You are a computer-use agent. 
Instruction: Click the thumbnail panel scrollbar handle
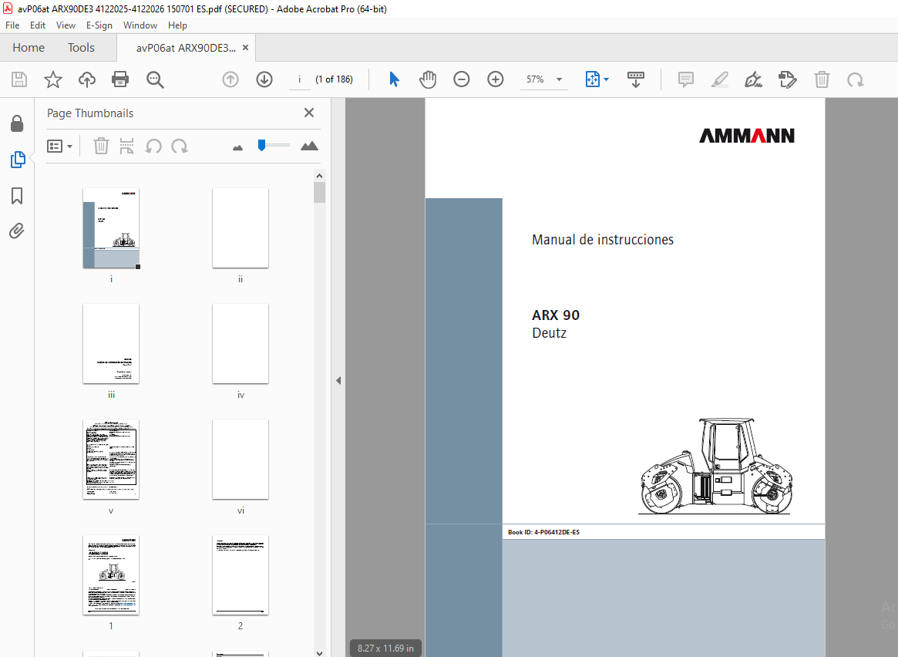[x=320, y=193]
